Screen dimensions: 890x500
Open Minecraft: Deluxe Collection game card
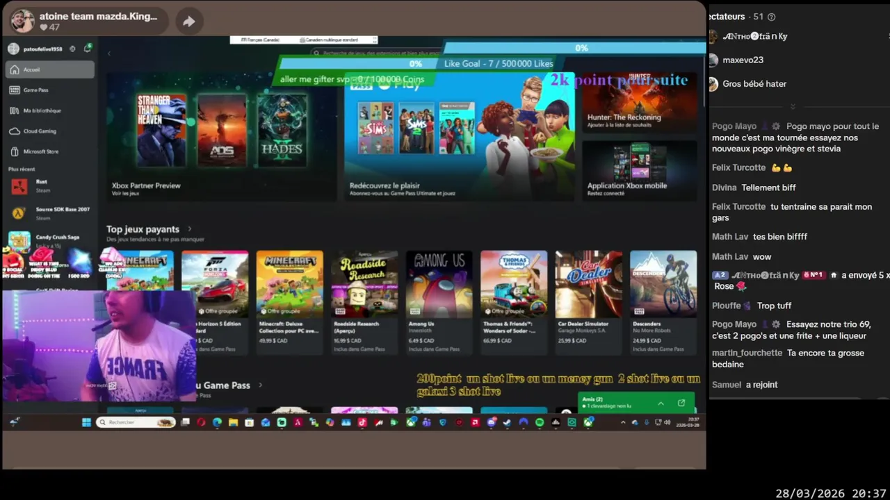289,302
